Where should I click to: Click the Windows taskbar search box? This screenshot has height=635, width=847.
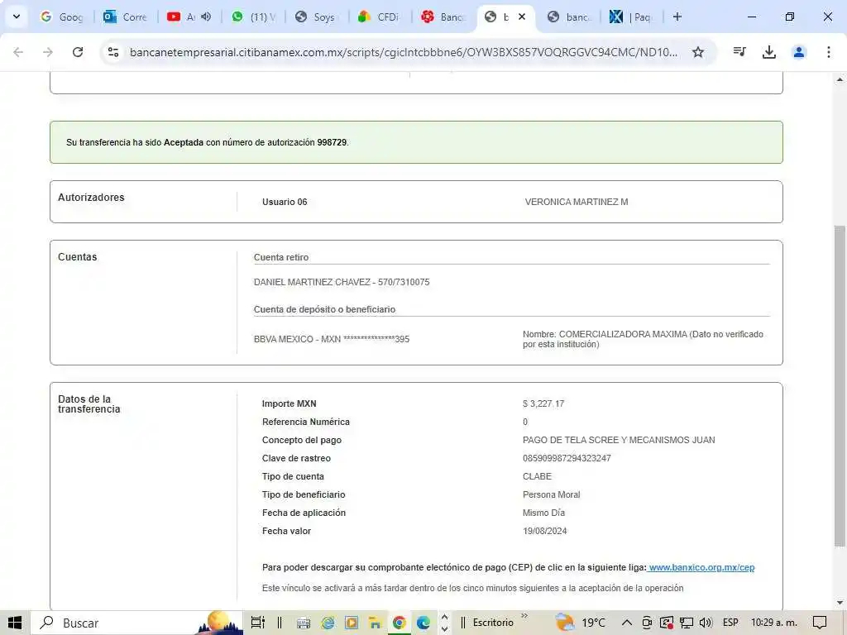pos(116,623)
